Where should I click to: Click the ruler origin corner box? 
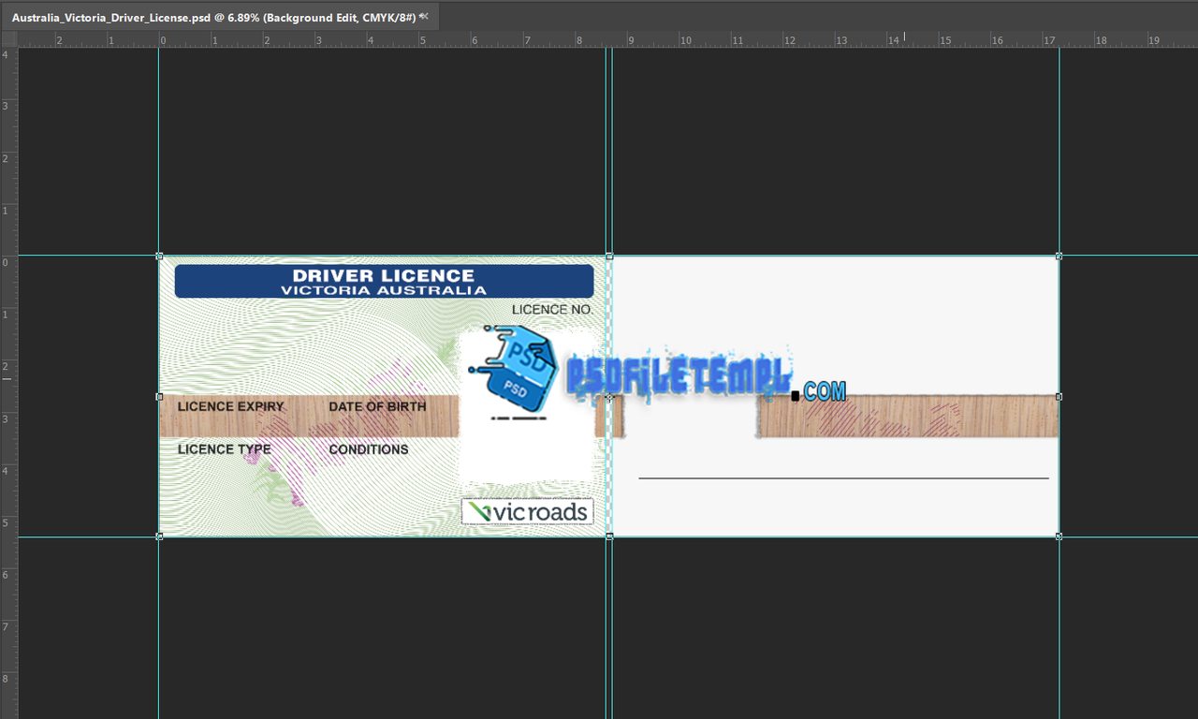8,39
